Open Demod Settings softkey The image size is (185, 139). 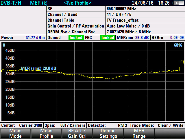click(x=108, y=133)
